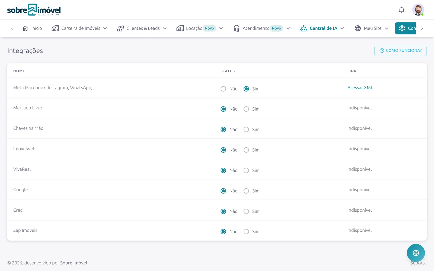The width and height of the screenshot is (434, 271).
Task: Select Não for Imovelweb
Action: (x=223, y=150)
